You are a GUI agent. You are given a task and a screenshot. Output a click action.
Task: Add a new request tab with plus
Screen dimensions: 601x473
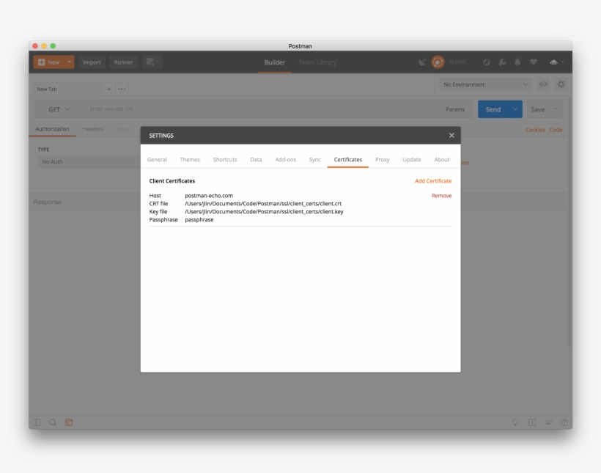click(x=109, y=89)
